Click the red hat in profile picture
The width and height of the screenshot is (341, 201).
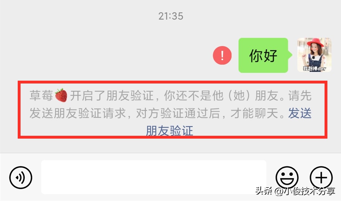[315, 42]
